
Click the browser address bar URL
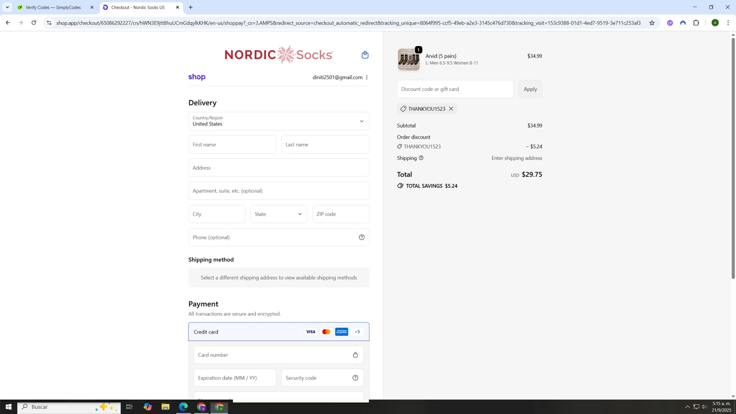tap(348, 23)
